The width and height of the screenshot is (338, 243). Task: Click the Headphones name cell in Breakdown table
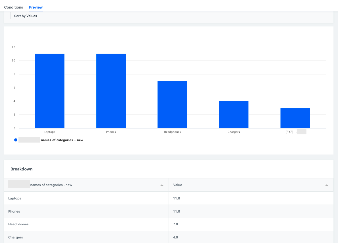point(18,224)
